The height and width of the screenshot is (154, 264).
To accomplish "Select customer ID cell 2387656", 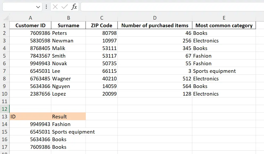I will (x=30, y=93).
